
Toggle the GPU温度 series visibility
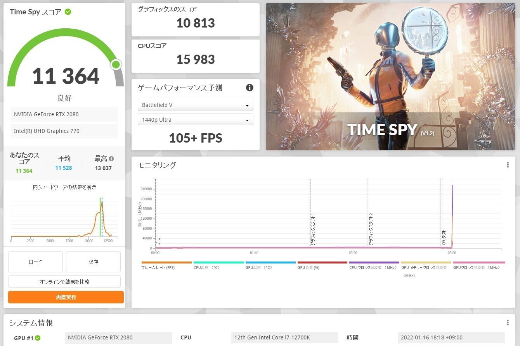(270, 262)
